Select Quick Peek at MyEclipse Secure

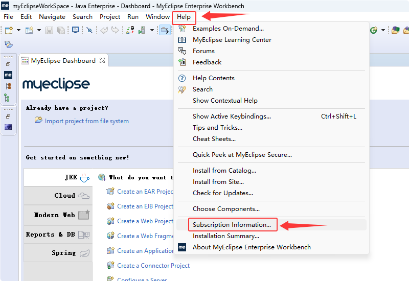tap(271, 155)
